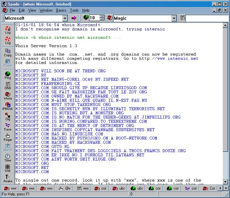
Task: Open the Basics menu
Action: (x=61, y=10)
